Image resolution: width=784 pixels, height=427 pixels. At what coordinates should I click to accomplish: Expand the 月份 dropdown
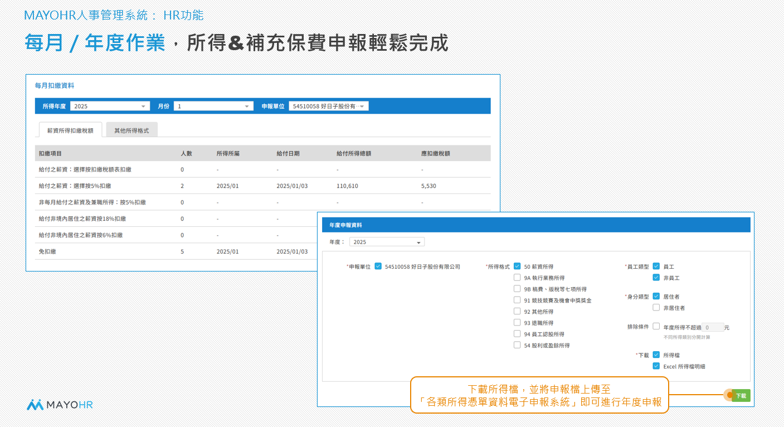click(x=213, y=106)
